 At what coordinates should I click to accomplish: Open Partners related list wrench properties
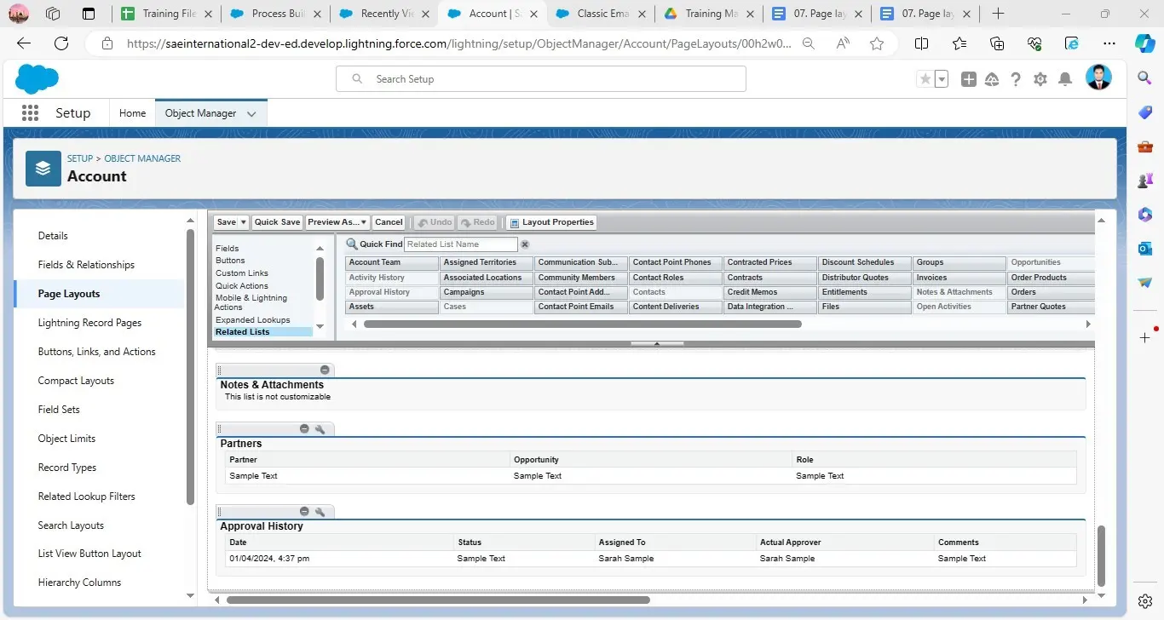pos(320,429)
